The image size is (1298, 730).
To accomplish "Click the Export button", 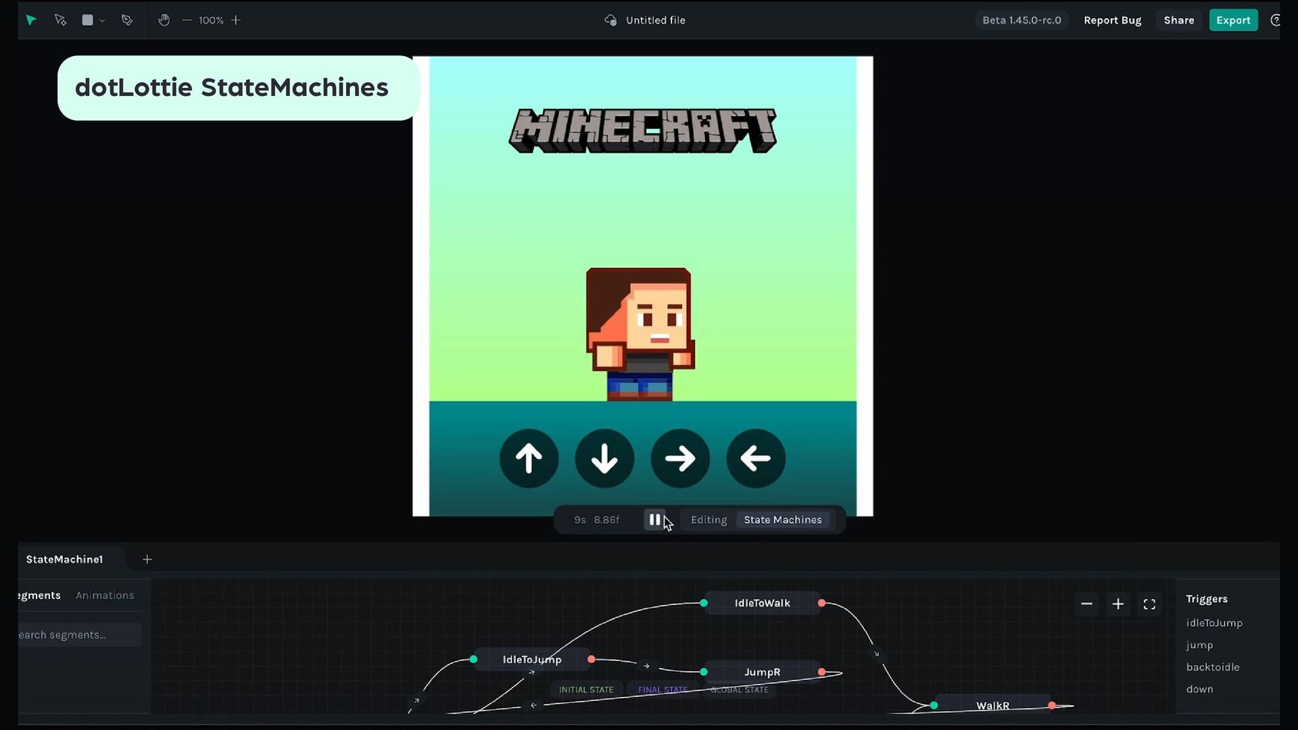I will click(x=1232, y=20).
